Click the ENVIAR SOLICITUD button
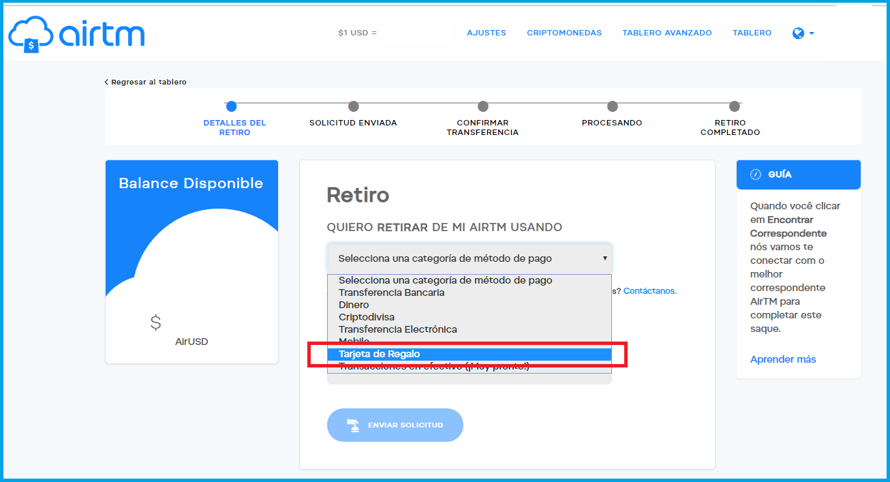Screen dimensions: 890x482 tap(395, 425)
